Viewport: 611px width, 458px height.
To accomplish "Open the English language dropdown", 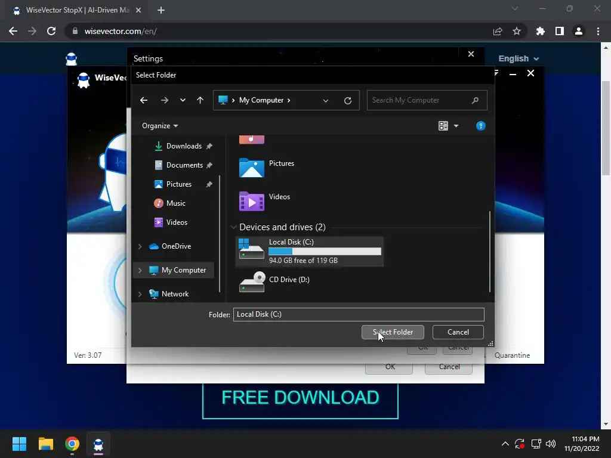I will (x=519, y=59).
